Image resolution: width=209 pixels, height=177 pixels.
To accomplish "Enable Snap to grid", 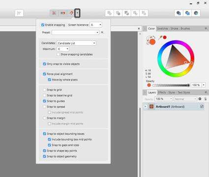I will point(44,89).
